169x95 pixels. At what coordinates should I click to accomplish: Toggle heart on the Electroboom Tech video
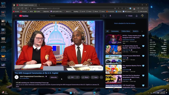tap(143, 46)
